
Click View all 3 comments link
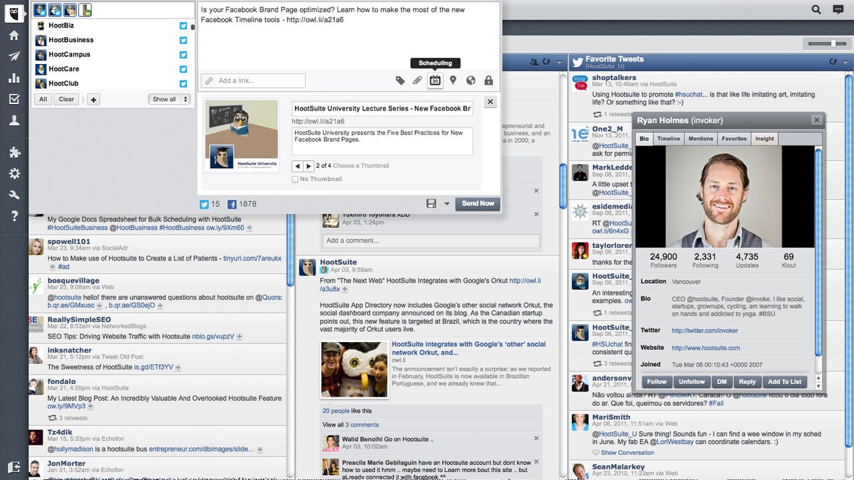click(x=350, y=425)
